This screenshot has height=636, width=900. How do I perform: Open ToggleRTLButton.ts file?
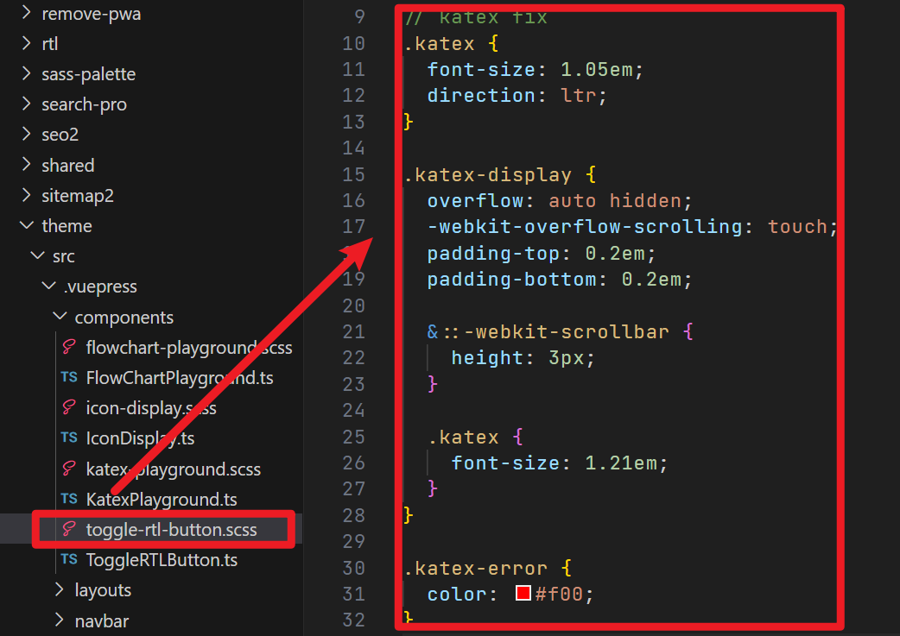tap(162, 560)
